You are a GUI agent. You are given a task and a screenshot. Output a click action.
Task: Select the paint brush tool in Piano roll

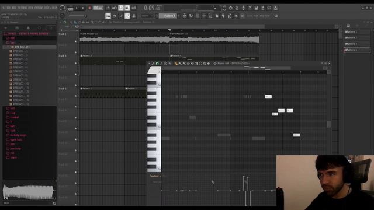[x=180, y=64]
